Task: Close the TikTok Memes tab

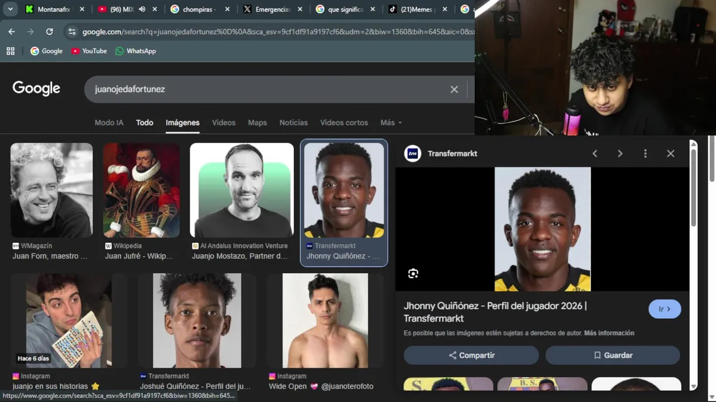Action: click(445, 9)
